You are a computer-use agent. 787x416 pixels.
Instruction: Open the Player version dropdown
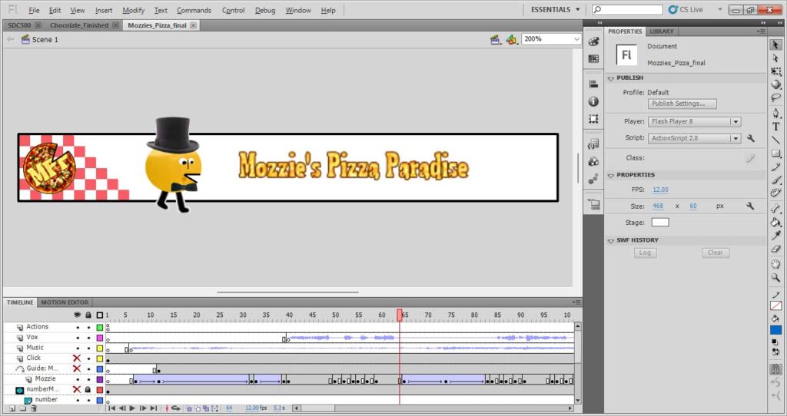click(736, 121)
